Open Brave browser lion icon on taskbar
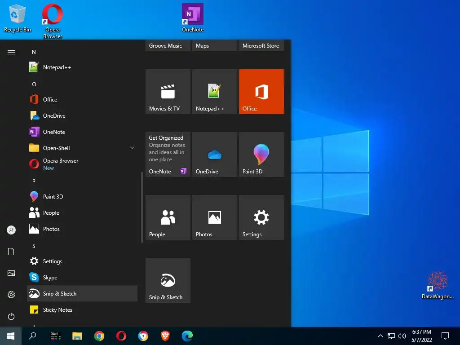The image size is (460, 345). tap(165, 336)
